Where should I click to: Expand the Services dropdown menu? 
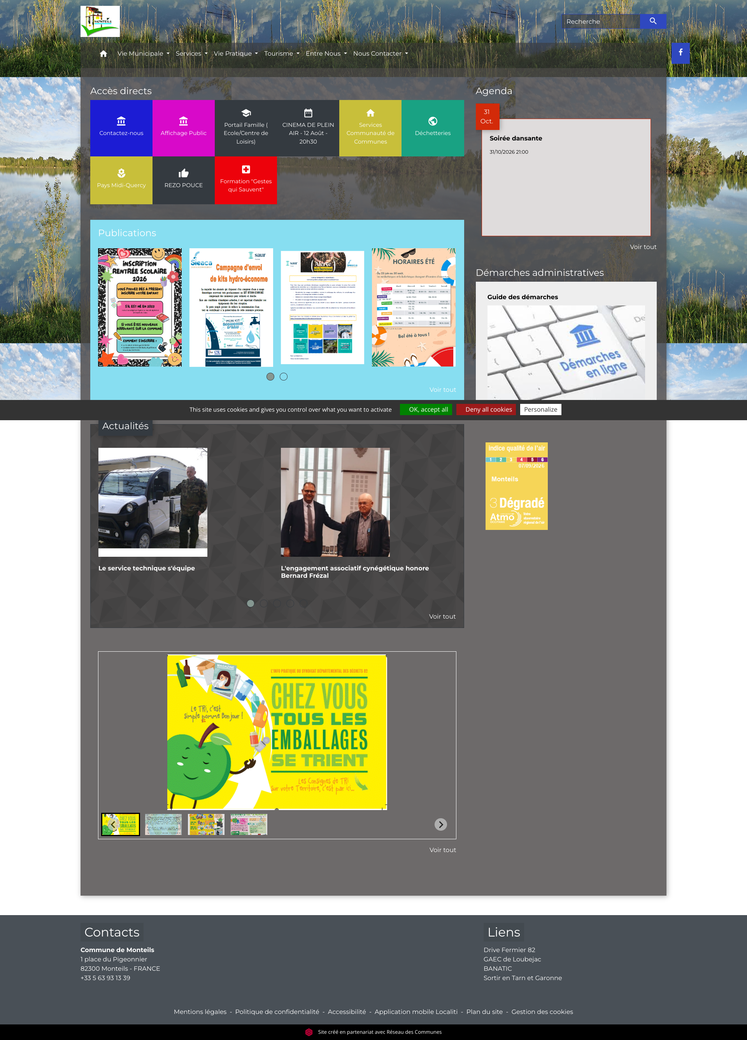[x=192, y=54]
